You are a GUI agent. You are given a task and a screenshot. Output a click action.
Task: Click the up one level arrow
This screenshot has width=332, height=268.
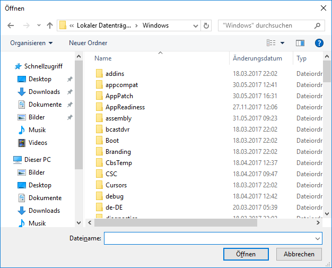(50, 25)
